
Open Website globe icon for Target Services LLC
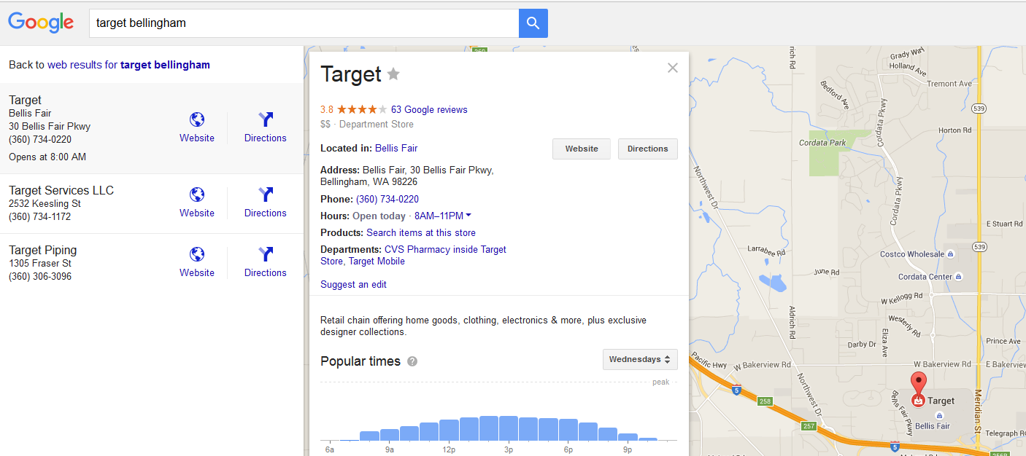(197, 195)
